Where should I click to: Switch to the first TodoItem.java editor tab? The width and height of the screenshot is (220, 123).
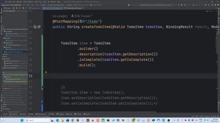tap(34, 8)
